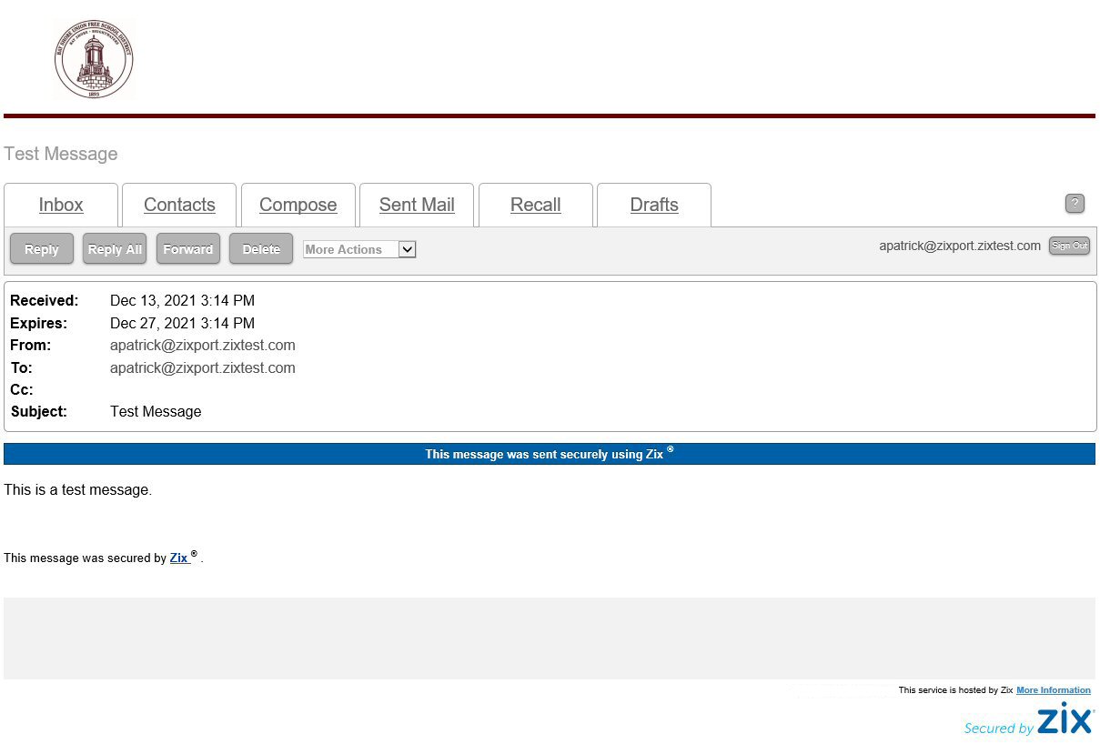Screen dimensions: 1100x744
Task: Click the Secured by Zix logo
Action: (1028, 720)
